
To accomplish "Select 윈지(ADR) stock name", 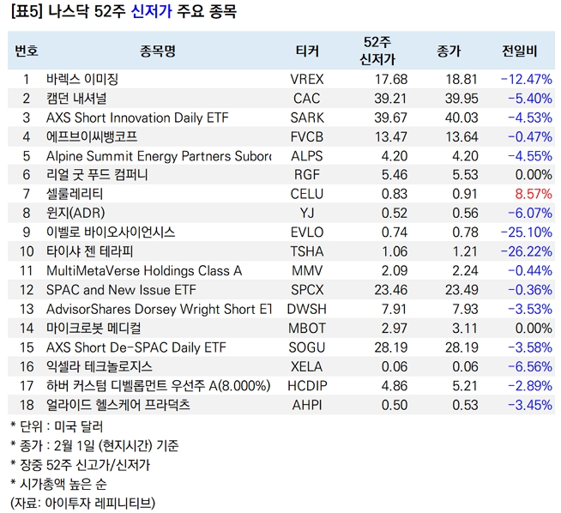I will 75,213.
